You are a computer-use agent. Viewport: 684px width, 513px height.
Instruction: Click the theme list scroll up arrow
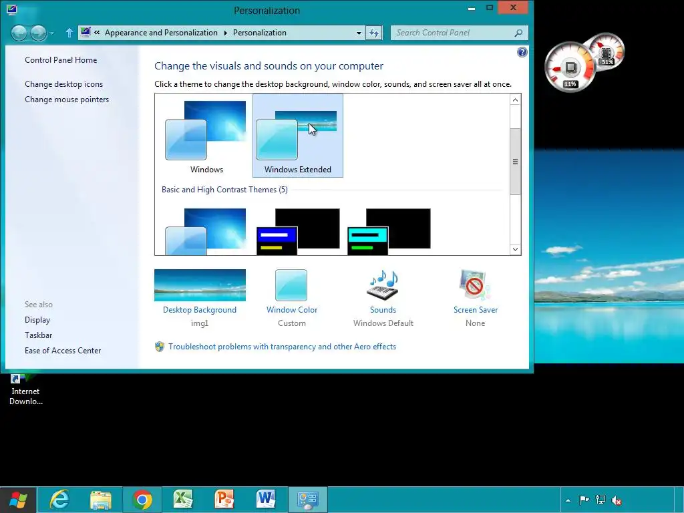coord(515,100)
